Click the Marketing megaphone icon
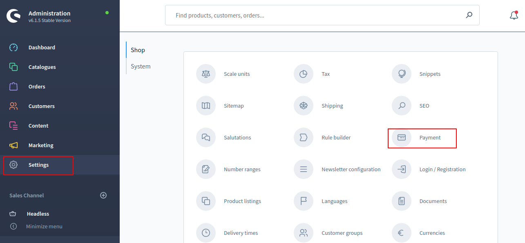Screen dimensions: 525x243 coord(13,145)
